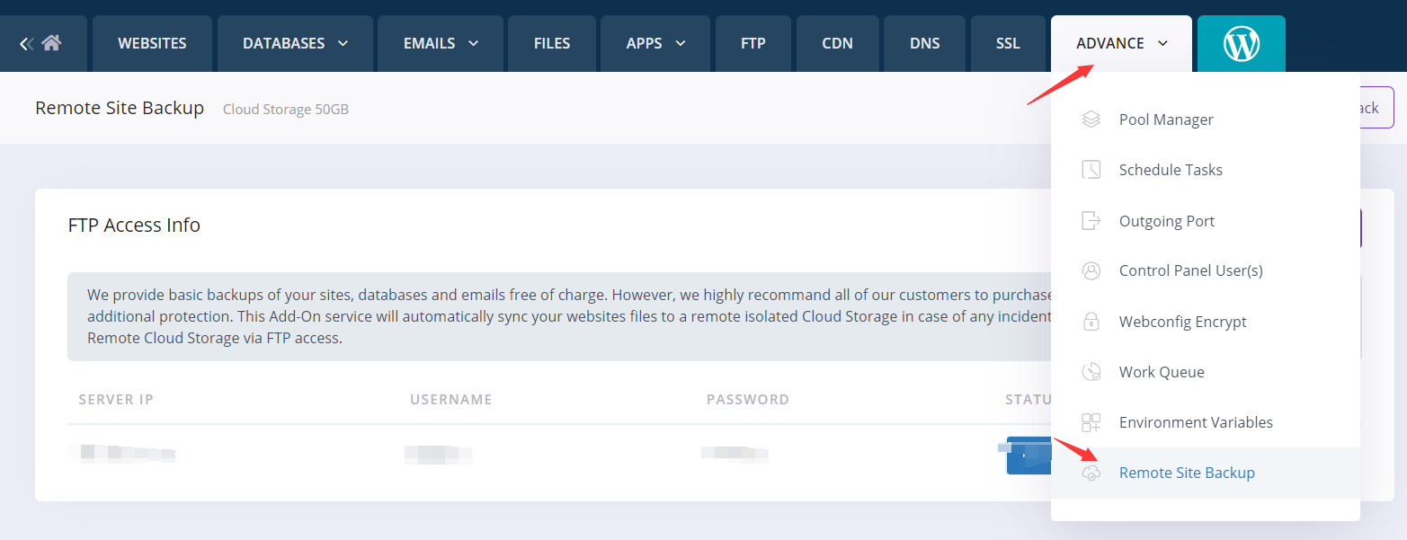Collapse the ADVANCE dropdown menu
The height and width of the screenshot is (540, 1407).
pyautogui.click(x=1121, y=43)
